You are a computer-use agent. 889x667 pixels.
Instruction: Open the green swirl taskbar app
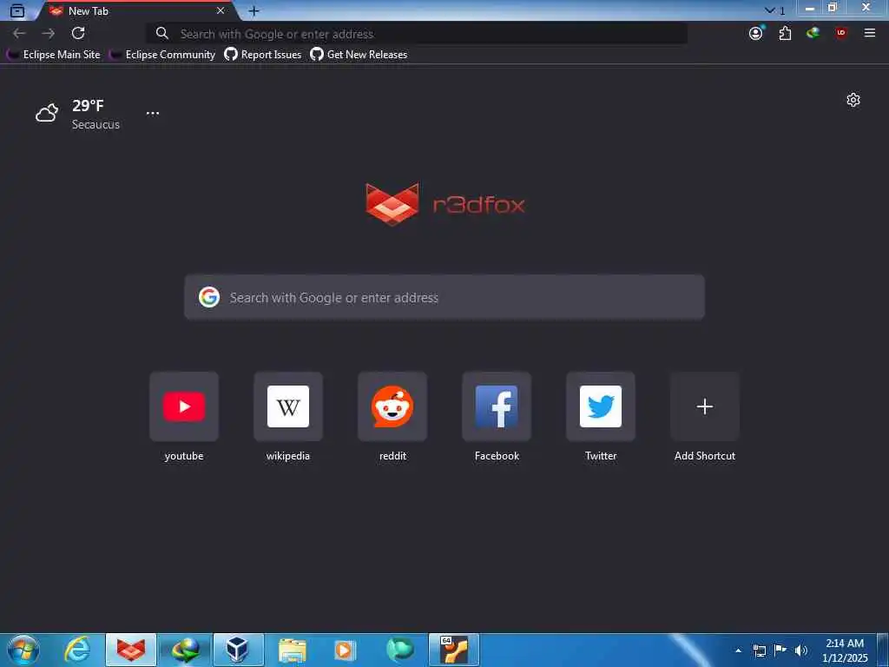[399, 650]
